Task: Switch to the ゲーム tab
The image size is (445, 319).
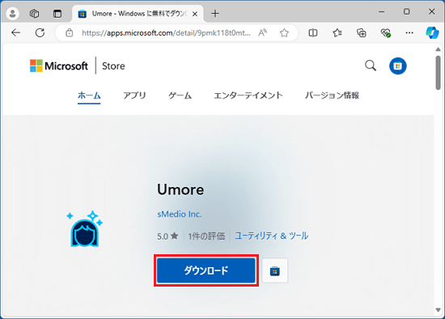Action: [180, 96]
